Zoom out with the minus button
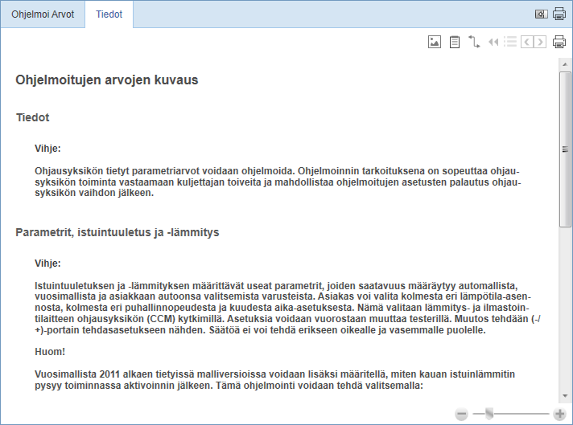This screenshot has width=573, height=425. (462, 414)
